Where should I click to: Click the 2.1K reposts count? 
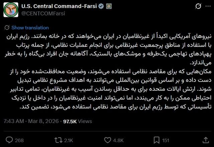point(68,140)
